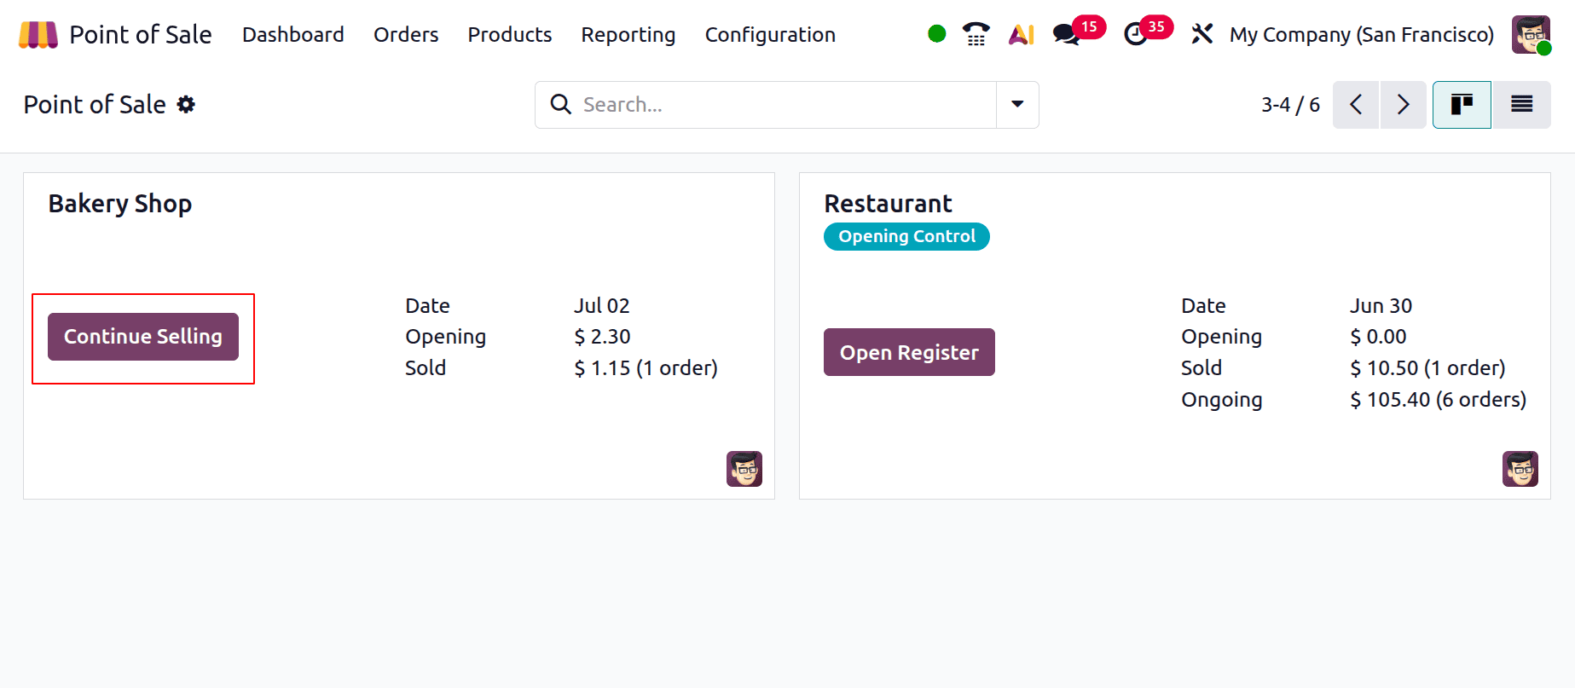Click Restaurant date Jun 30
The width and height of the screenshot is (1575, 688).
click(1381, 305)
